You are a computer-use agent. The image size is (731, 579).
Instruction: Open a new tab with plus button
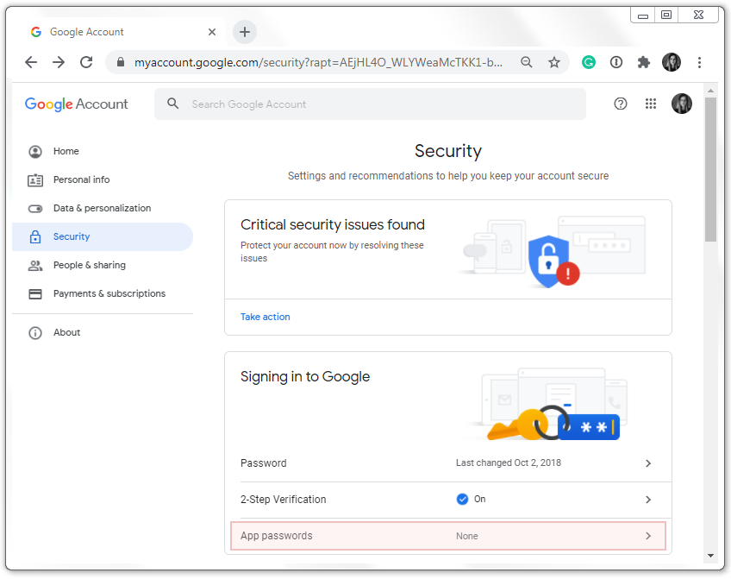point(245,32)
